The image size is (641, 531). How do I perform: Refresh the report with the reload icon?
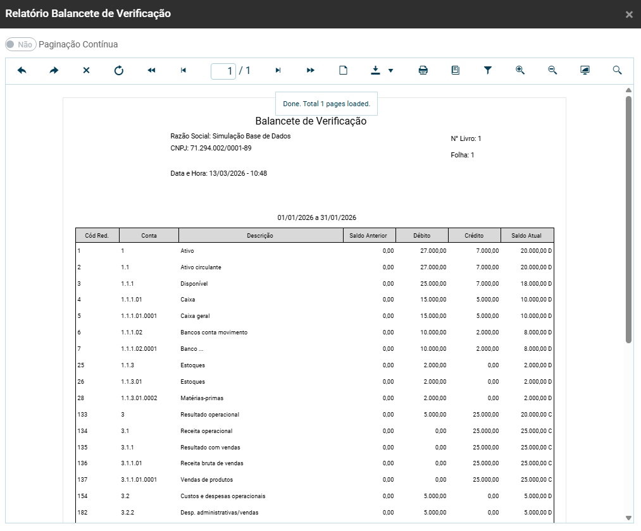119,71
